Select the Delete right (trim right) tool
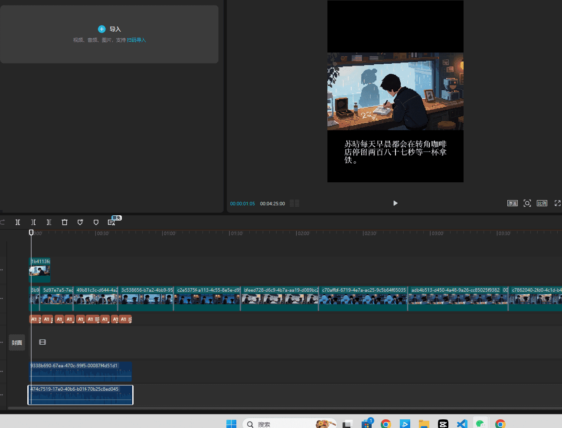The width and height of the screenshot is (562, 428). [49, 222]
